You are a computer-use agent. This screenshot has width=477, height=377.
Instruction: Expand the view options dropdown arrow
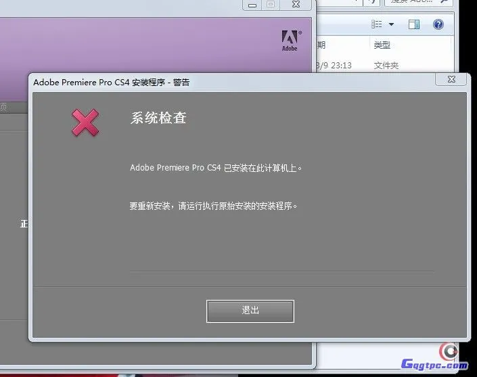(x=391, y=24)
